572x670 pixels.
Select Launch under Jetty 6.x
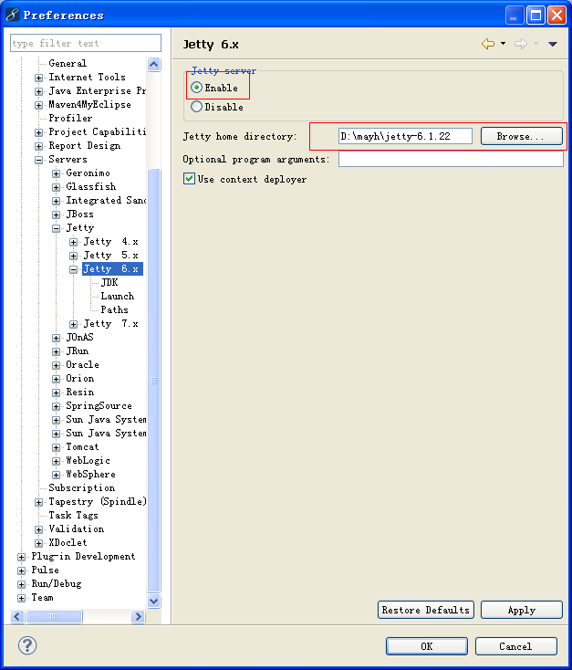click(x=118, y=296)
